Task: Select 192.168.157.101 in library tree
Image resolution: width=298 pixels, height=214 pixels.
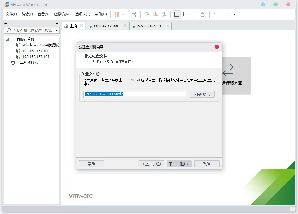Action: [36, 57]
